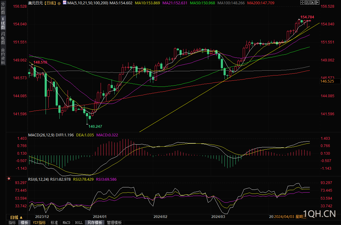
Task: Open the VIP指标 tab
Action: tap(39, 223)
